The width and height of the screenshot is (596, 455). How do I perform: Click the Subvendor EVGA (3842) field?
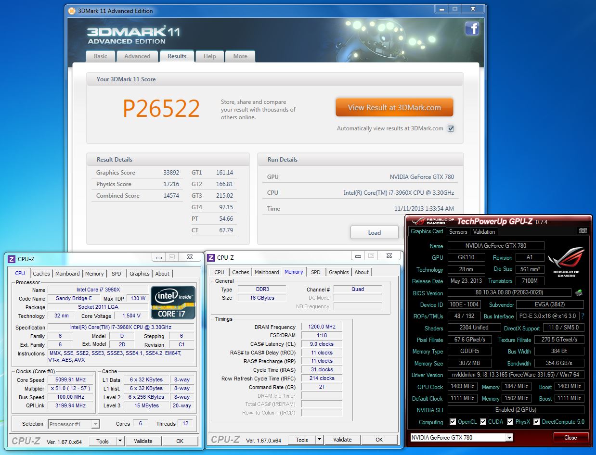[550, 304]
